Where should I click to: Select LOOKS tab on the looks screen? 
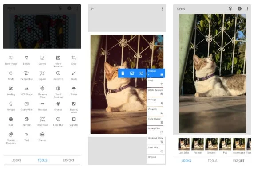tap(186, 161)
